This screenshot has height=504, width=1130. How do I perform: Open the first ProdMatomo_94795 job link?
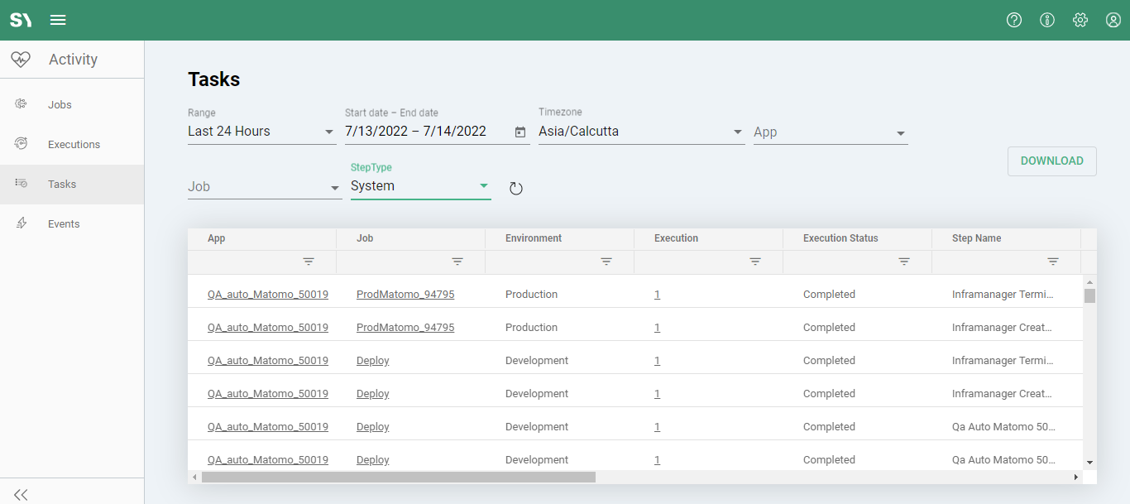[x=405, y=295]
